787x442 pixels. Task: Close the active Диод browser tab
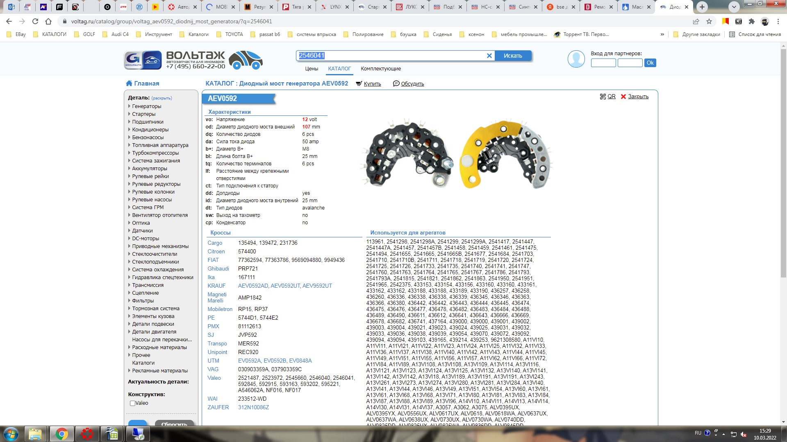point(687,7)
